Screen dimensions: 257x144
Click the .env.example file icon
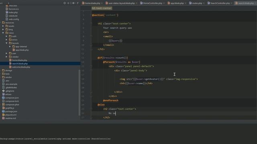tap(4, 84)
